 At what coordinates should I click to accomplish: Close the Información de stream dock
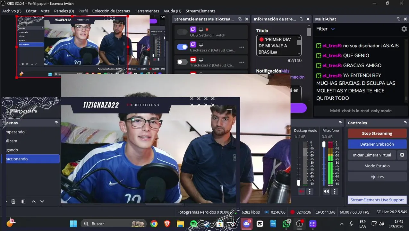click(x=308, y=19)
